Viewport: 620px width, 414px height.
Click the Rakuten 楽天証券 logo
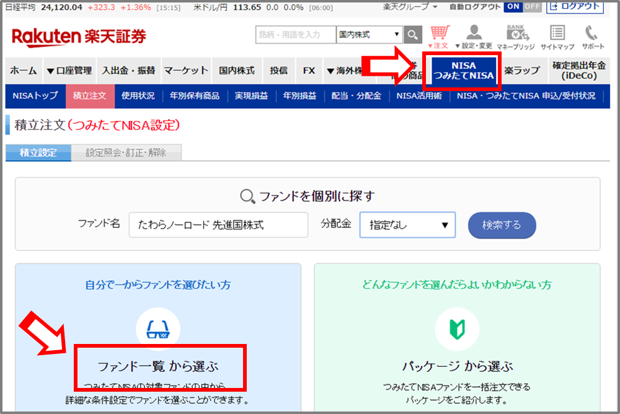[x=79, y=37]
